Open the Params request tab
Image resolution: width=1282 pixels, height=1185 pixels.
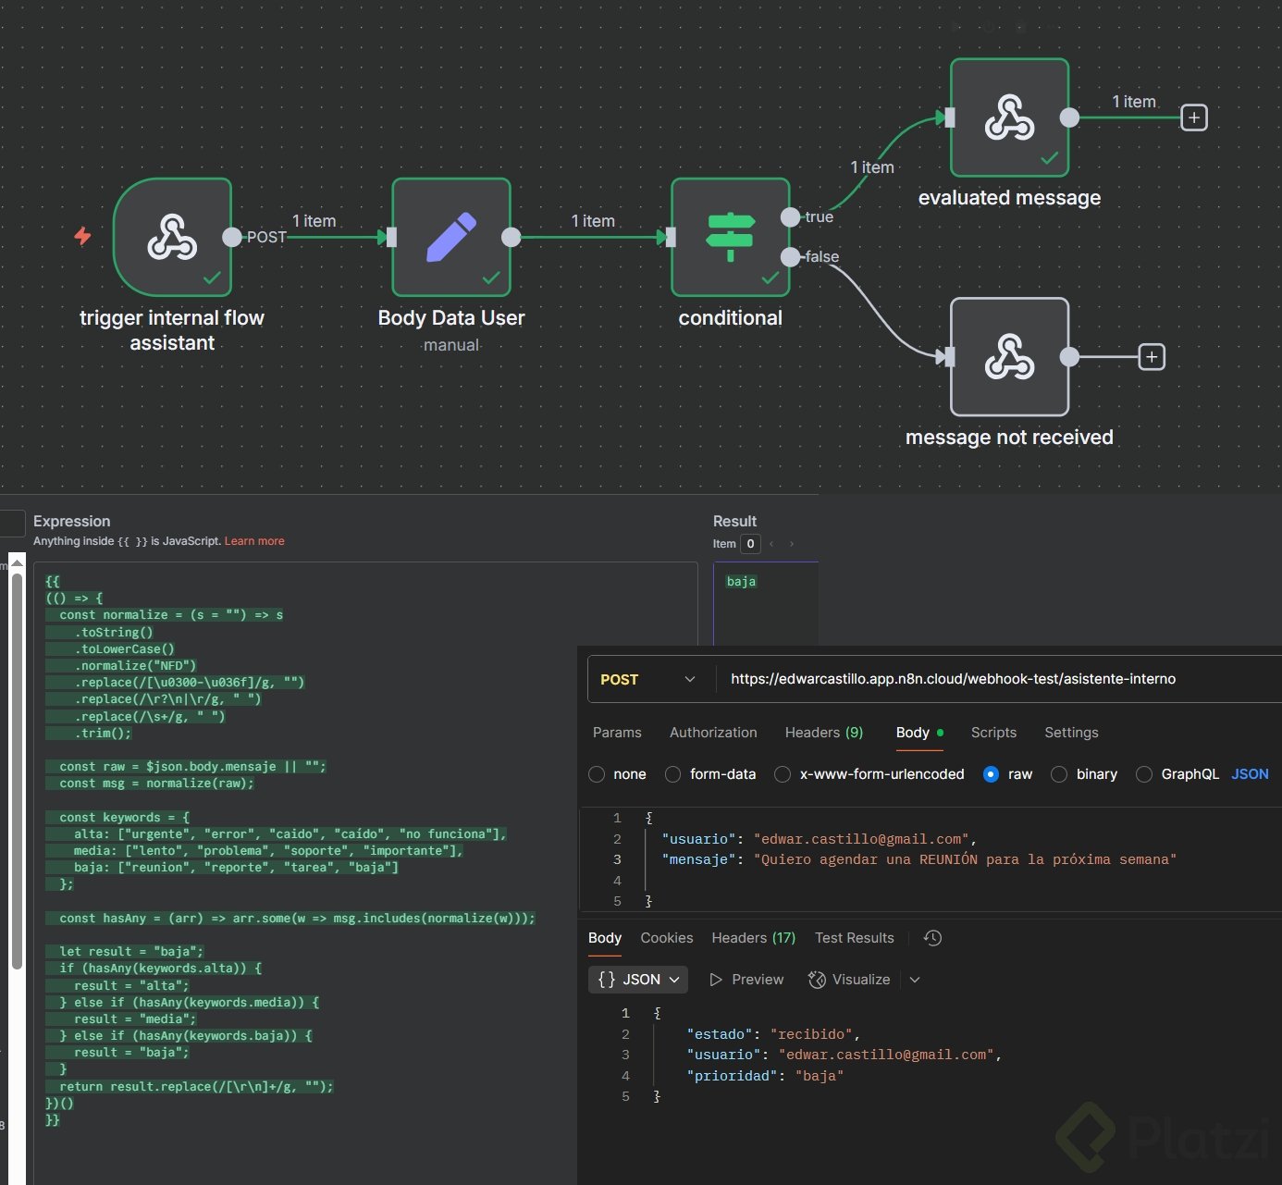[617, 733]
